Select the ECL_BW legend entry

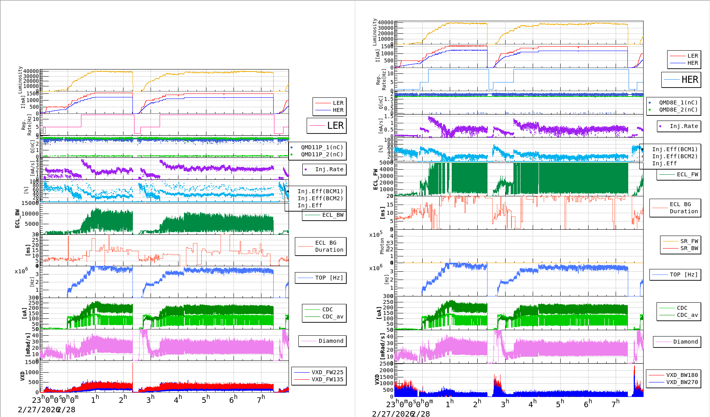333,215
